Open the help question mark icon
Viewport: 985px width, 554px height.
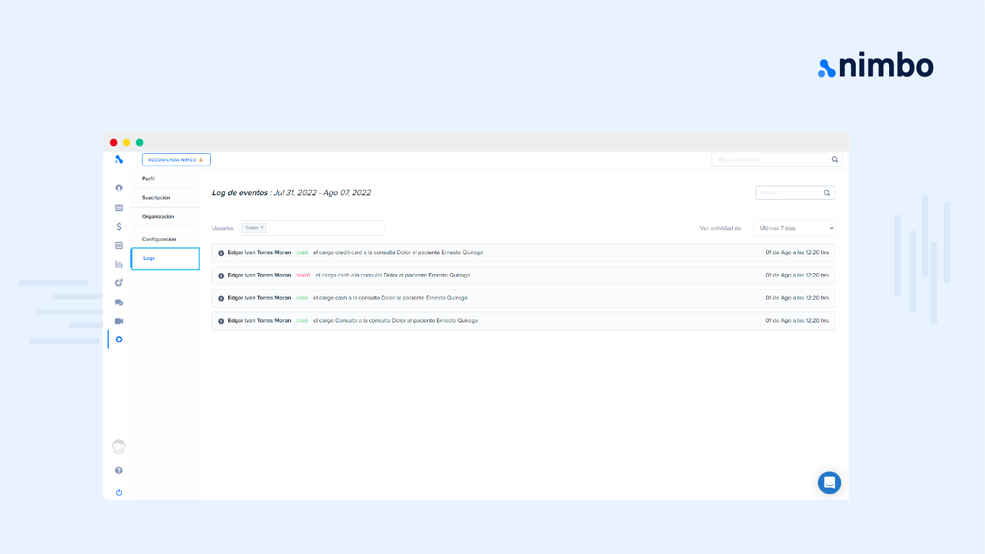[x=119, y=470]
